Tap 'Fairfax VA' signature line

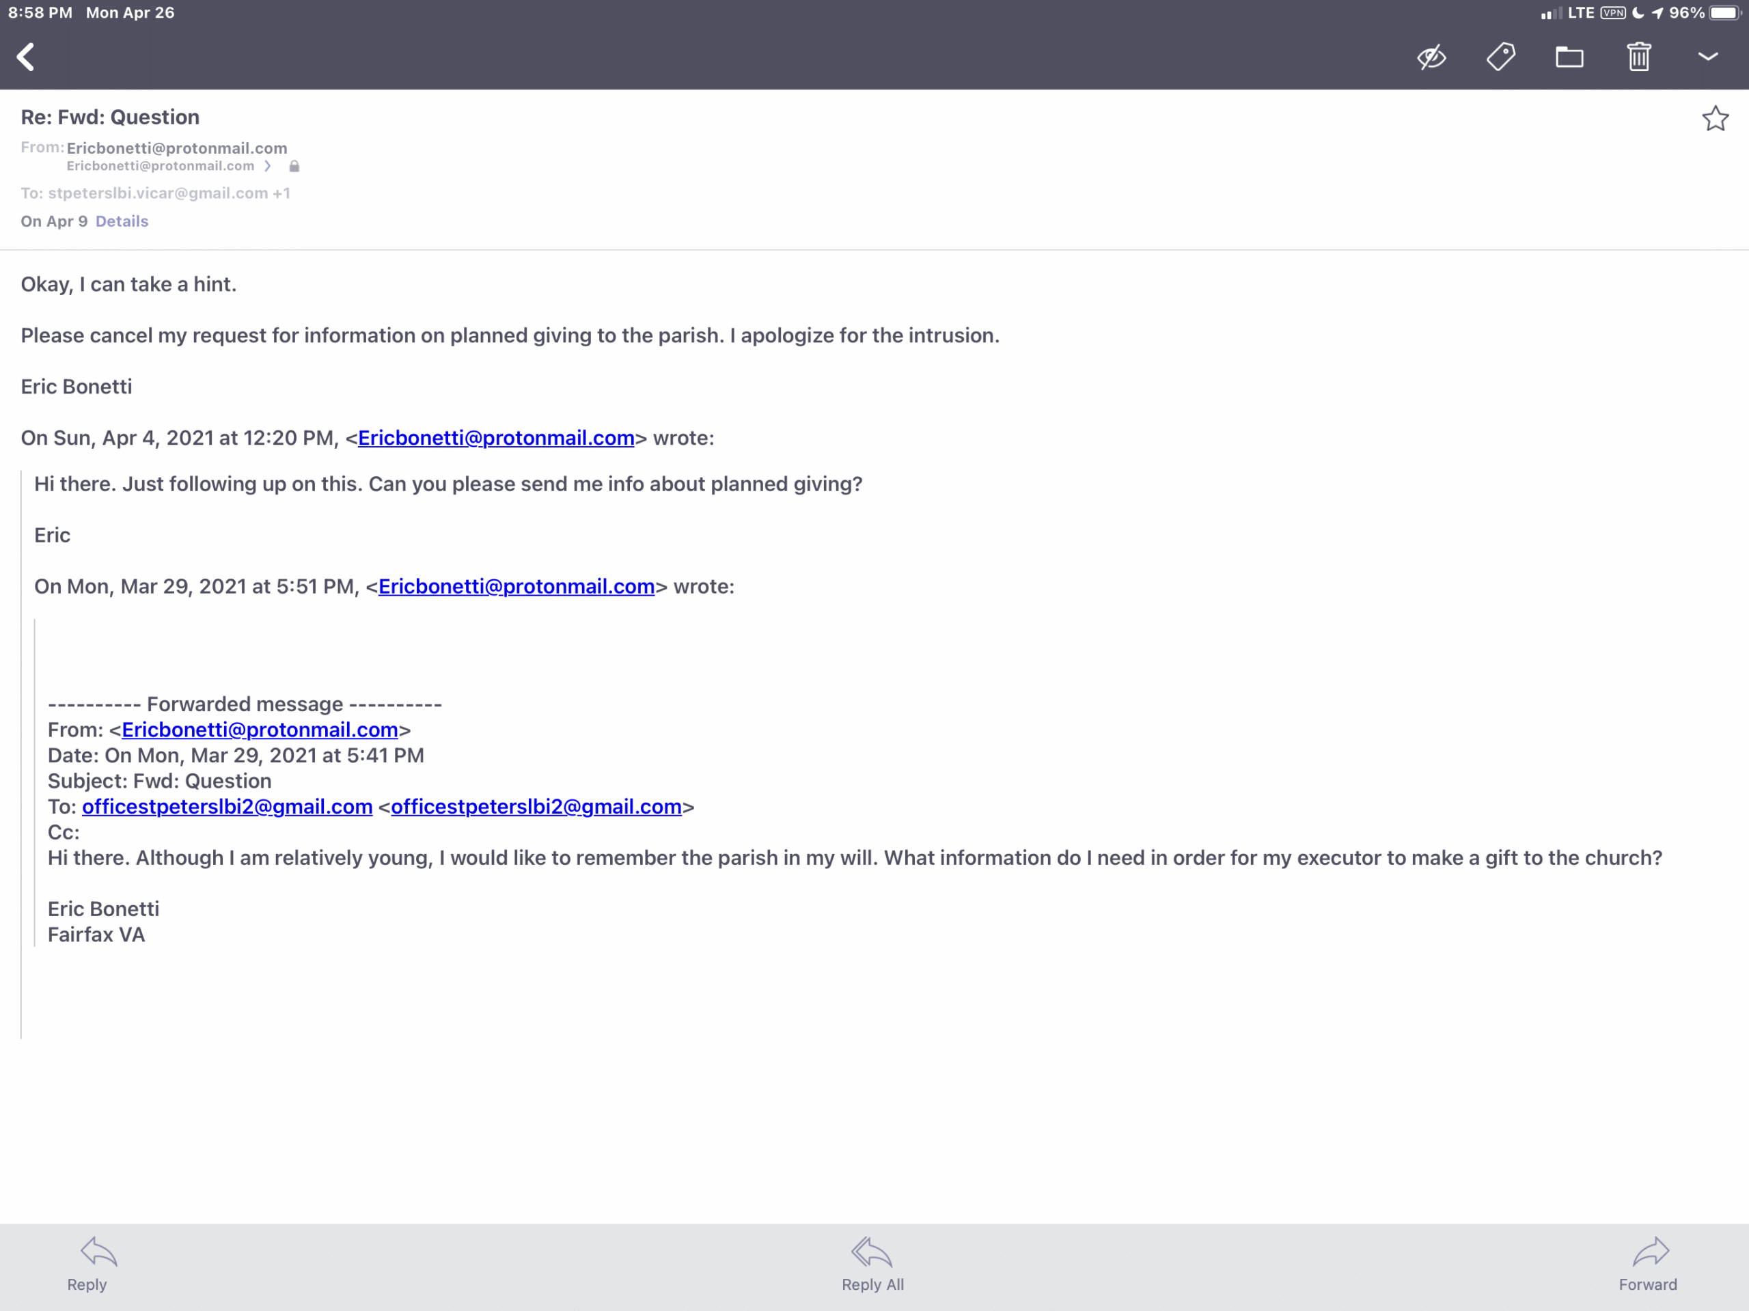coord(96,935)
